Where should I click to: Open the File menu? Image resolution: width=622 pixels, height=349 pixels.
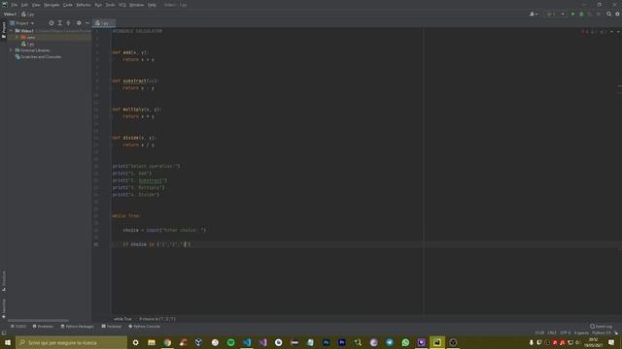(15, 5)
